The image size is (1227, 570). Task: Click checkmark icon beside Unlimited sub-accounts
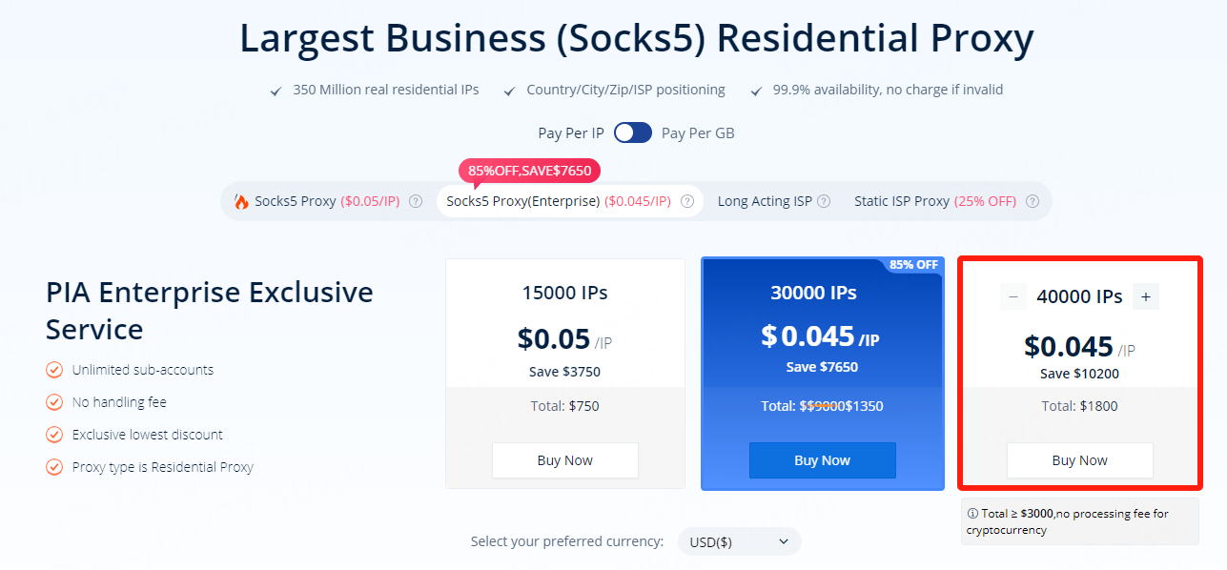point(54,370)
